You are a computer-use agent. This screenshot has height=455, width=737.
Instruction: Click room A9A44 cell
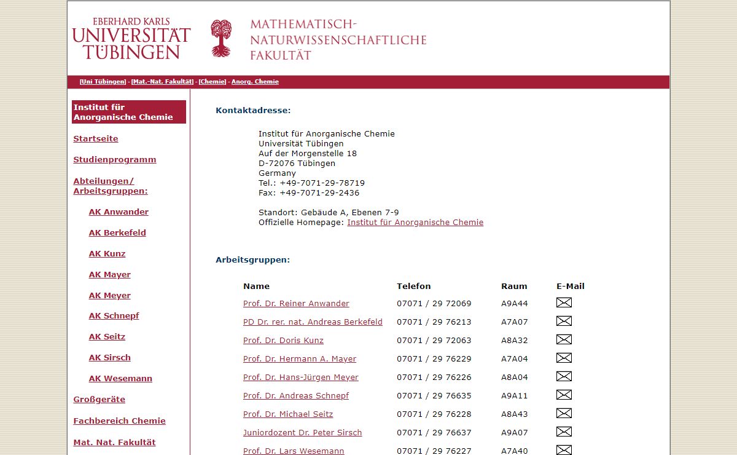pyautogui.click(x=515, y=304)
